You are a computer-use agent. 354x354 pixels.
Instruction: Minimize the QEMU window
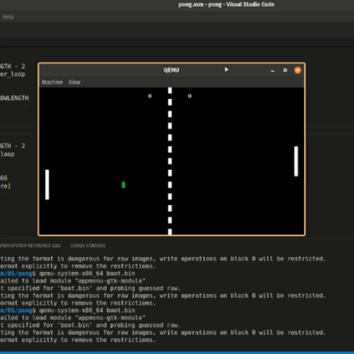click(273, 70)
